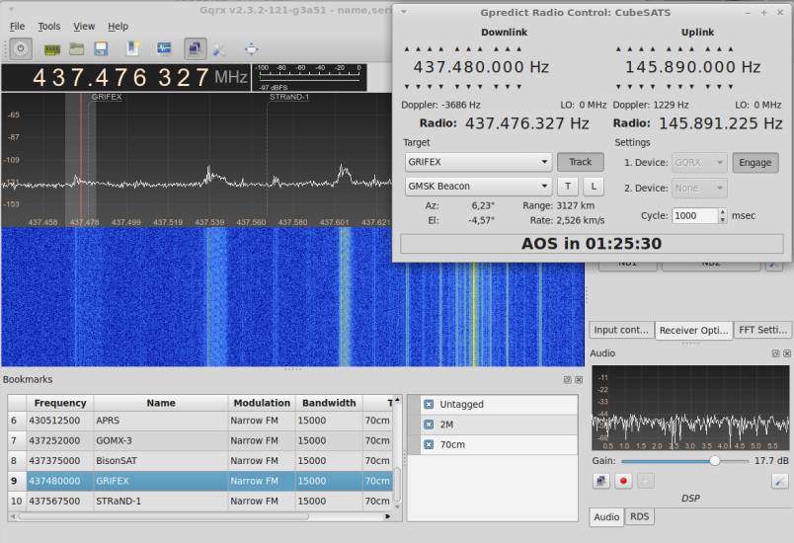
Task: Open remote control settings tools icon
Action: (219, 49)
